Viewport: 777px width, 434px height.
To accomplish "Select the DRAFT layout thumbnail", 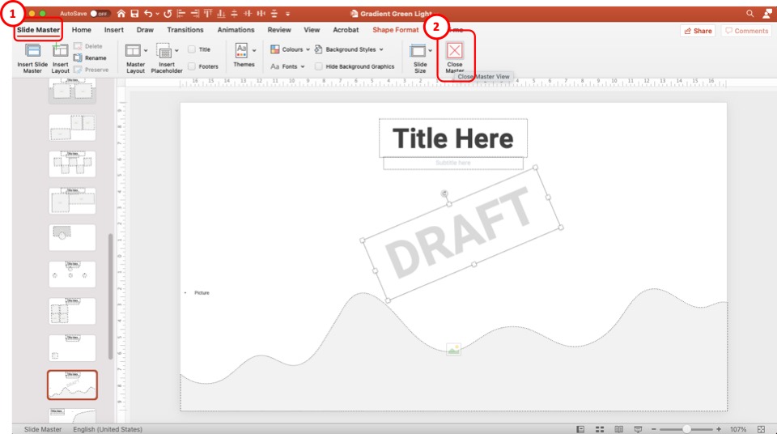I will coord(72,385).
